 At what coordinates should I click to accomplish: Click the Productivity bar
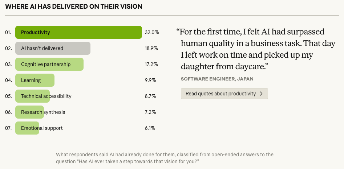tap(78, 32)
